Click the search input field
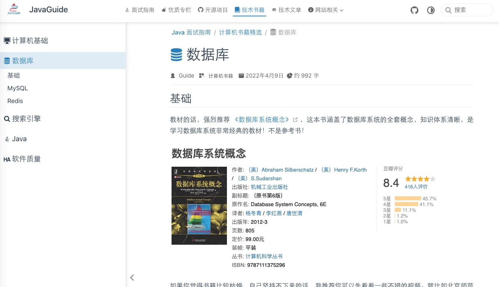The image size is (499, 287). point(467,10)
